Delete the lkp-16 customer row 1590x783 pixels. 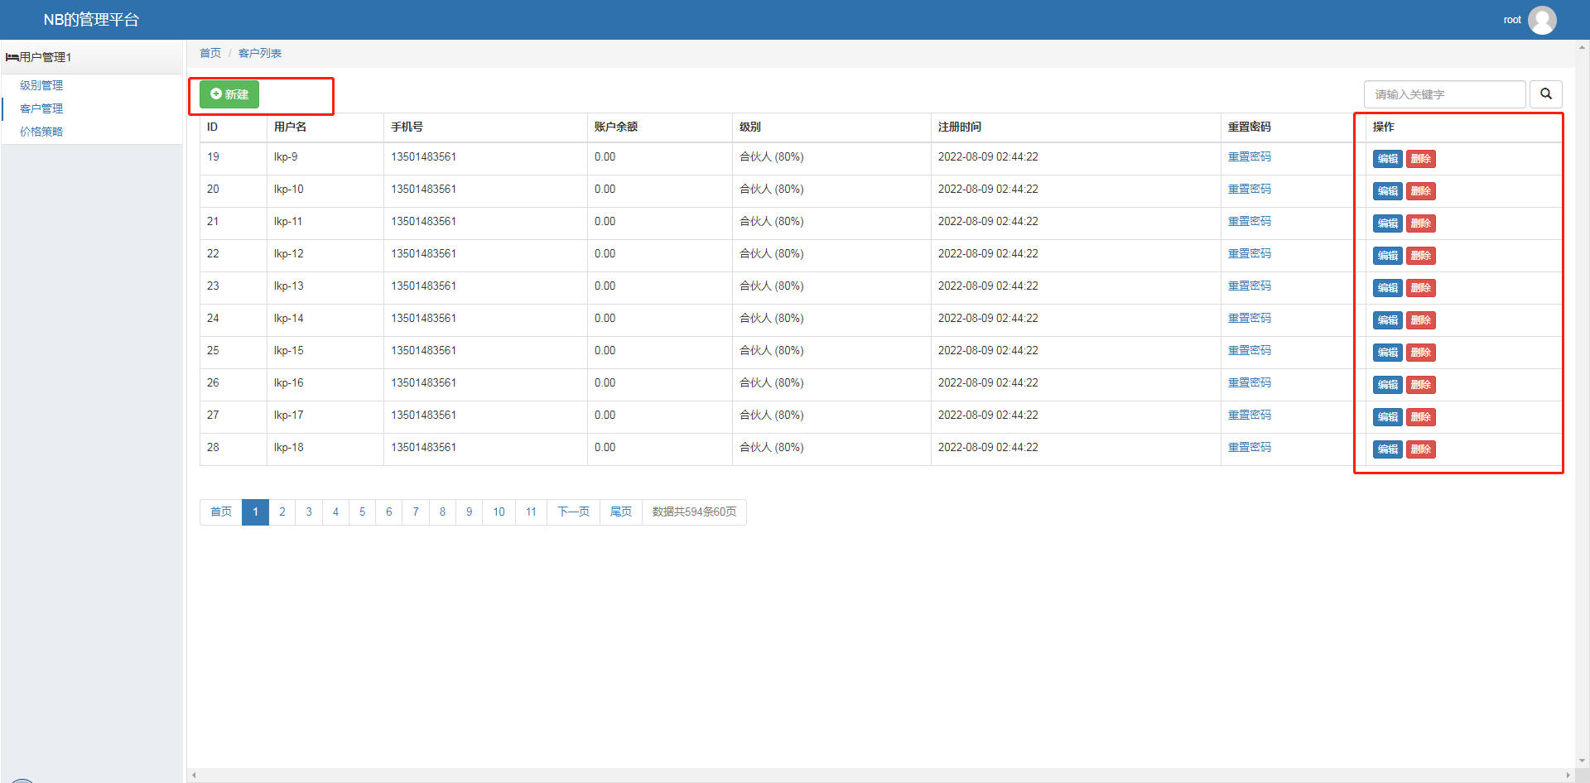(1421, 385)
